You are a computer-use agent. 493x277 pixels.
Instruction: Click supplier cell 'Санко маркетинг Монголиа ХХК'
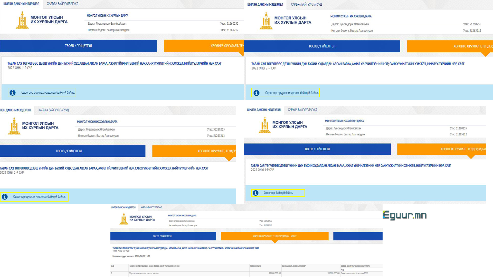(x=354, y=273)
